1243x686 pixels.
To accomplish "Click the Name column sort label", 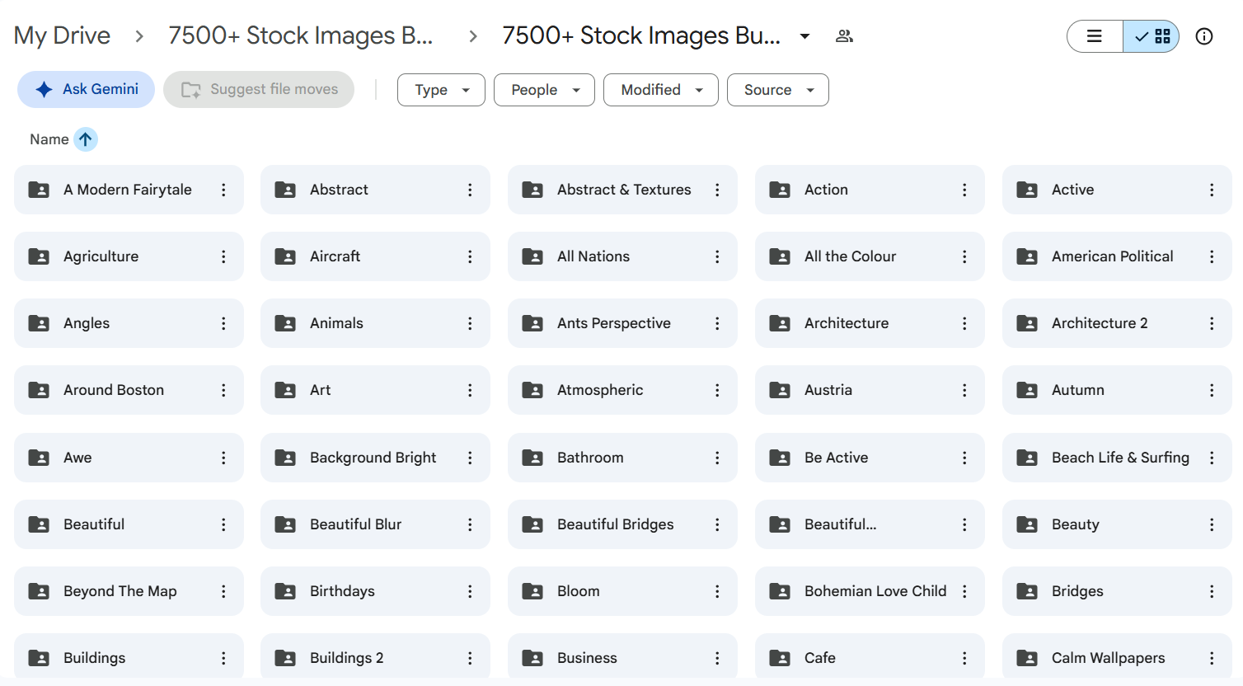I will pyautogui.click(x=49, y=139).
